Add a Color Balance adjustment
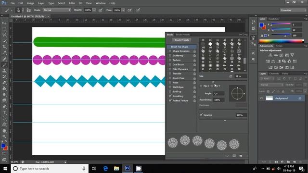 point(273,61)
